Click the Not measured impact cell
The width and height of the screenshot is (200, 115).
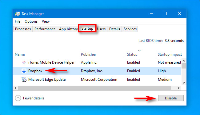(169, 62)
